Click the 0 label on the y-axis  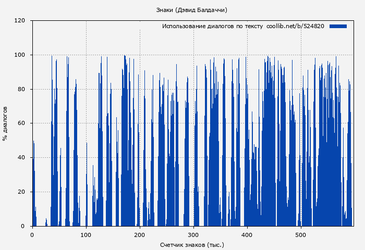coord(23,226)
